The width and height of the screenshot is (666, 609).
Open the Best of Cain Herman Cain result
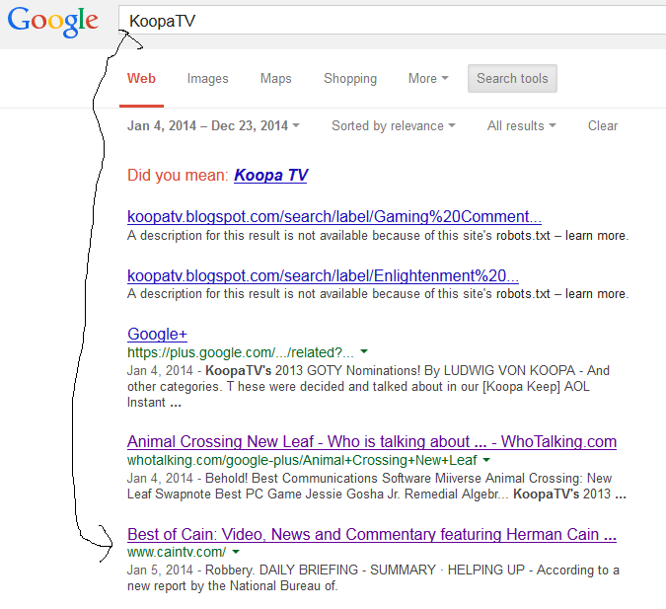click(372, 535)
